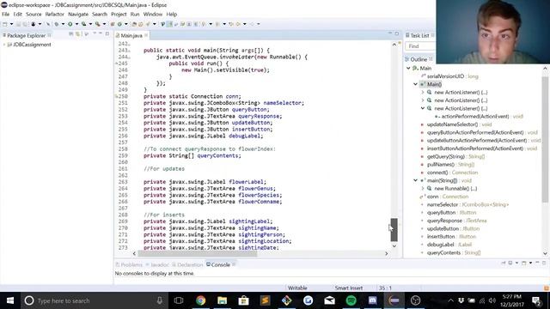The width and height of the screenshot is (550, 309).
Task: Open the Refactor menu
Action: (55, 15)
